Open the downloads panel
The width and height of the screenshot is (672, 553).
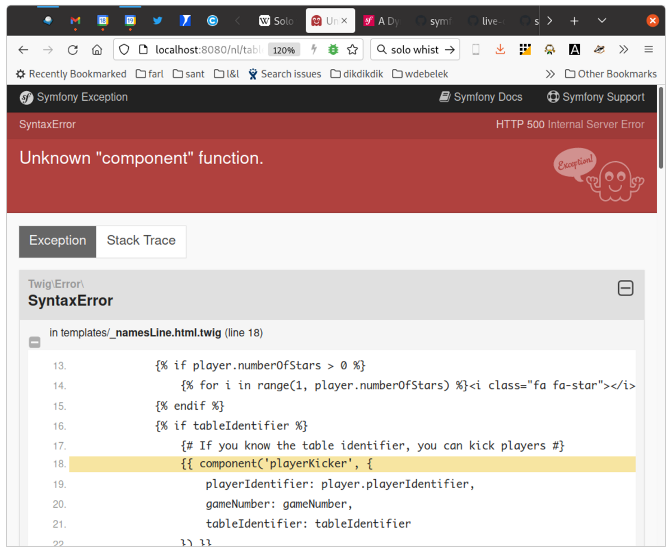[501, 50]
